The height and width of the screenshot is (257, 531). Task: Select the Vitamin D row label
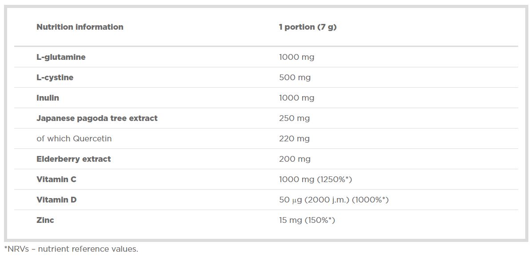56,200
